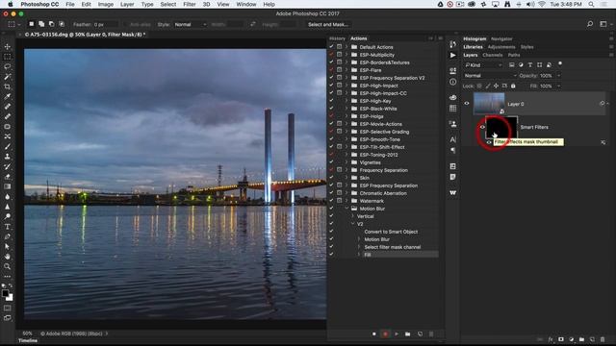Toggle the Watermark action set checkmark
616x346 pixels.
331,201
